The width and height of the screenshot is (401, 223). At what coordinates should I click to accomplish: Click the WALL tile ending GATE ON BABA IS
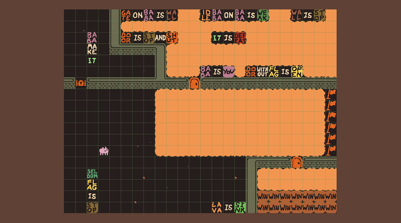(171, 15)
